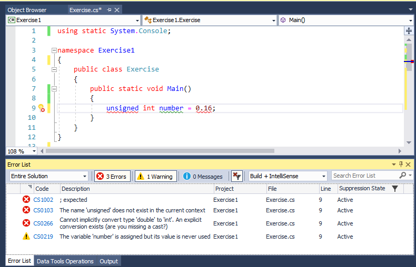Image resolution: width=416 pixels, height=267 pixels.
Task: Click 'System.Console' in the using directive
Action: [x=139, y=30]
